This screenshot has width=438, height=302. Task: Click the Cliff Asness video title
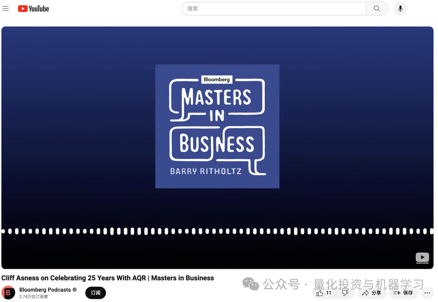click(x=107, y=278)
